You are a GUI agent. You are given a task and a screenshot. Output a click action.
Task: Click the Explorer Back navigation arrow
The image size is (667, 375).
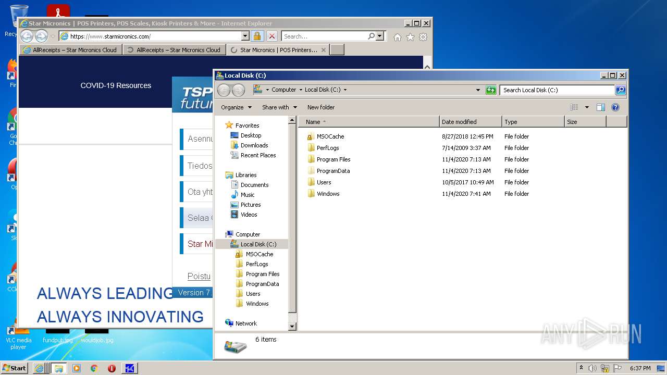[224, 90]
